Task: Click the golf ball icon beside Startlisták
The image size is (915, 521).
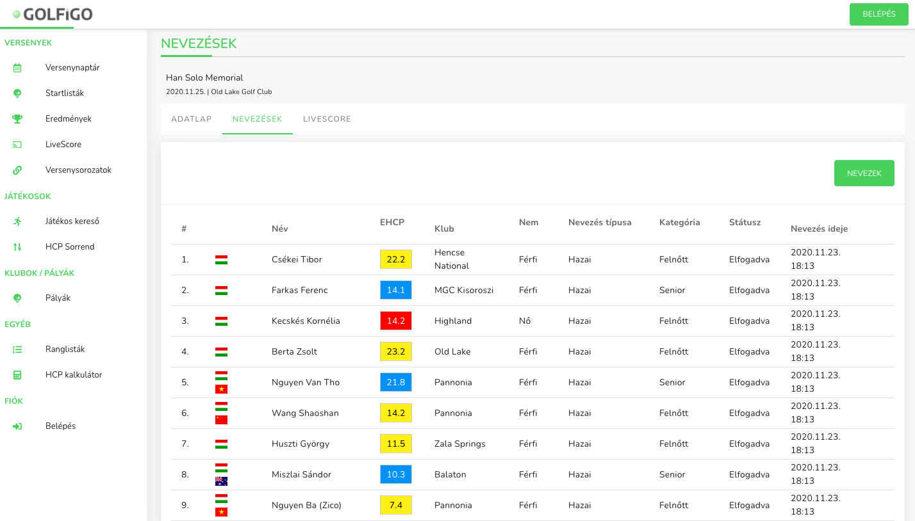Action: coord(17,93)
